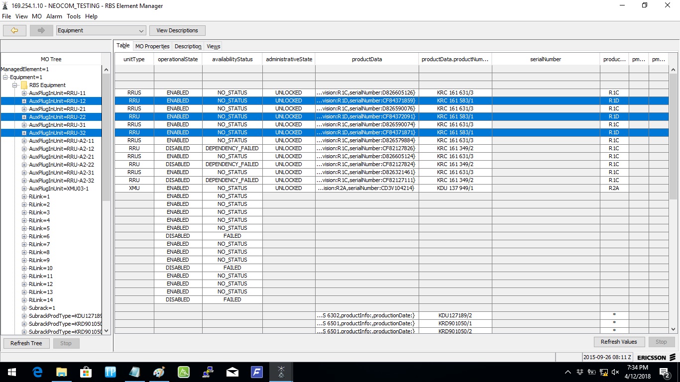Click the Dropbox tray icon

[580, 372]
